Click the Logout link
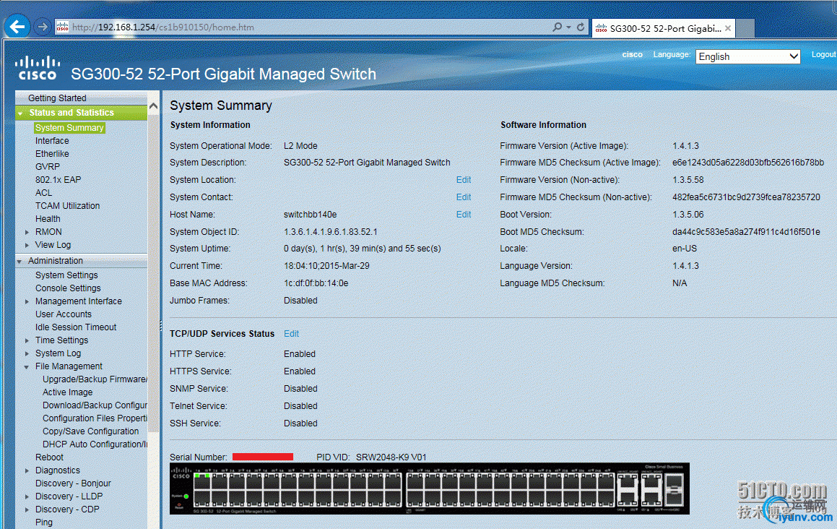Screen dimensions: 837x529 (823, 55)
